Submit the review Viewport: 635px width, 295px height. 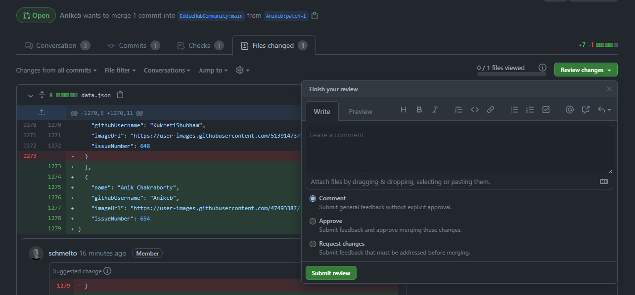tap(331, 273)
